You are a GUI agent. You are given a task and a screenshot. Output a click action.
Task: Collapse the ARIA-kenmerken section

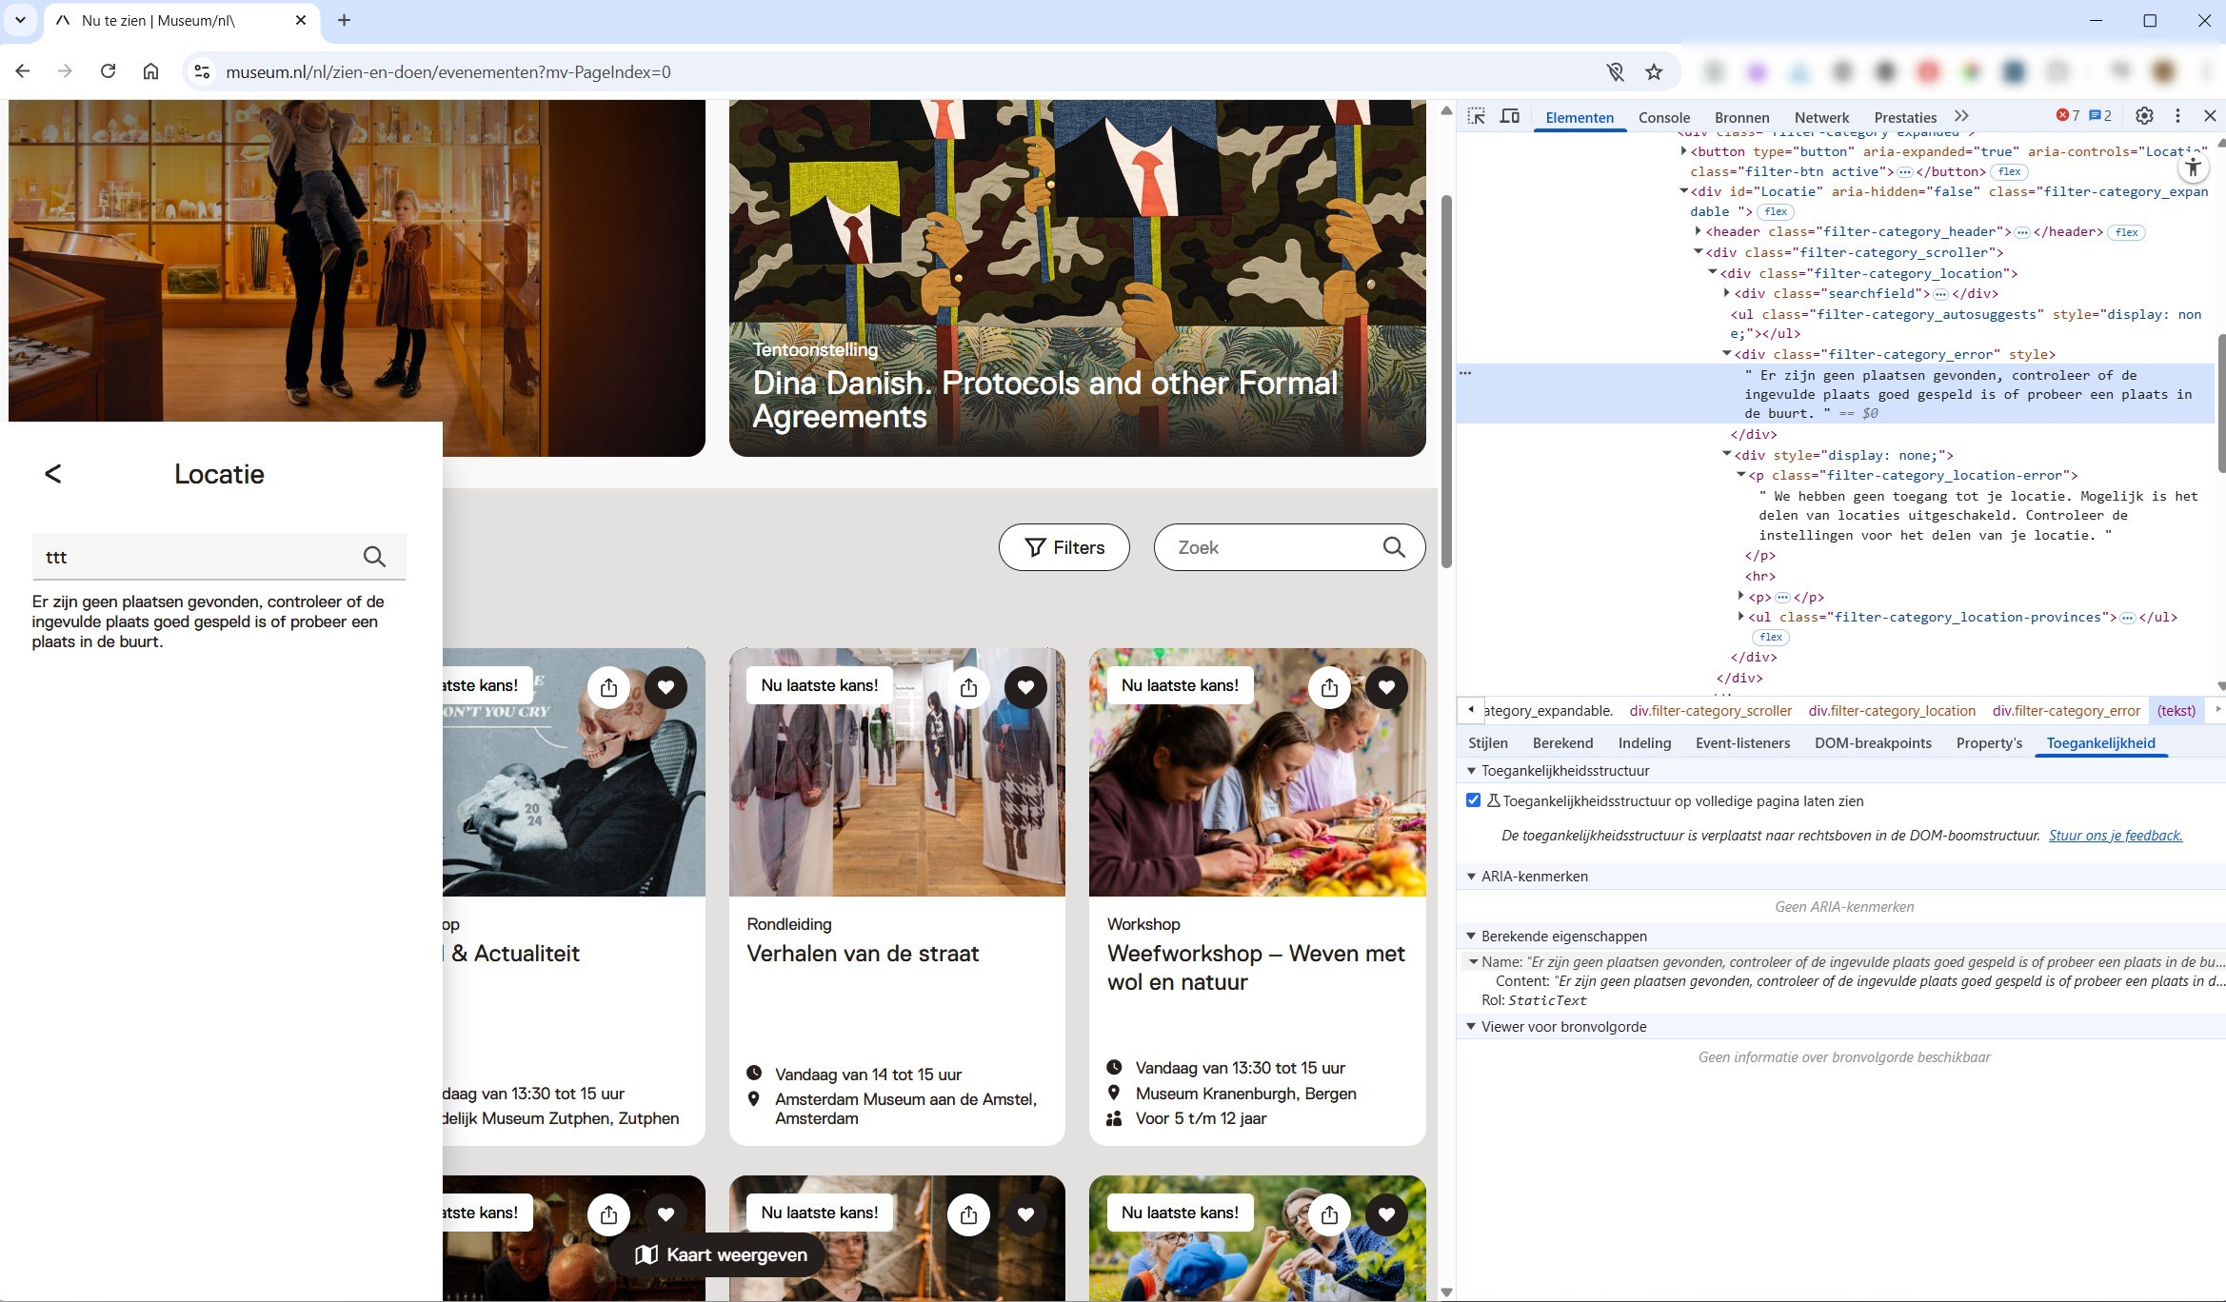click(x=1471, y=877)
